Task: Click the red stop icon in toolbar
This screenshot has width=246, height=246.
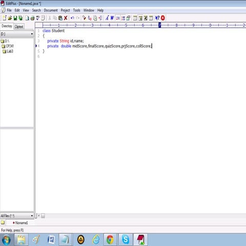Action: [x=163, y=18]
